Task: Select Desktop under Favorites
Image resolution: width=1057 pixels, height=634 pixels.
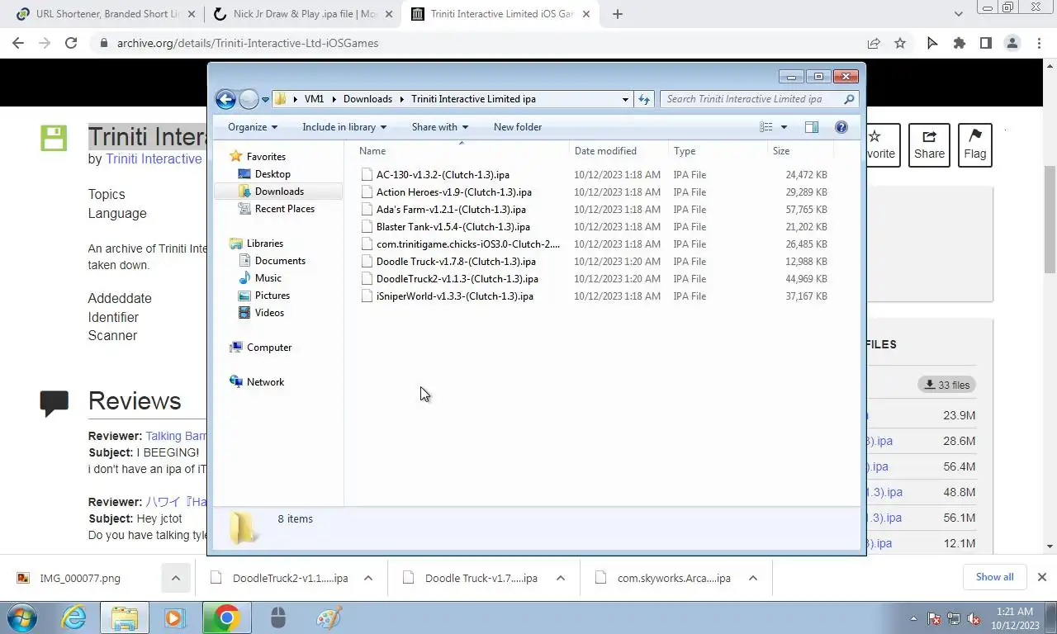Action: pyautogui.click(x=273, y=174)
